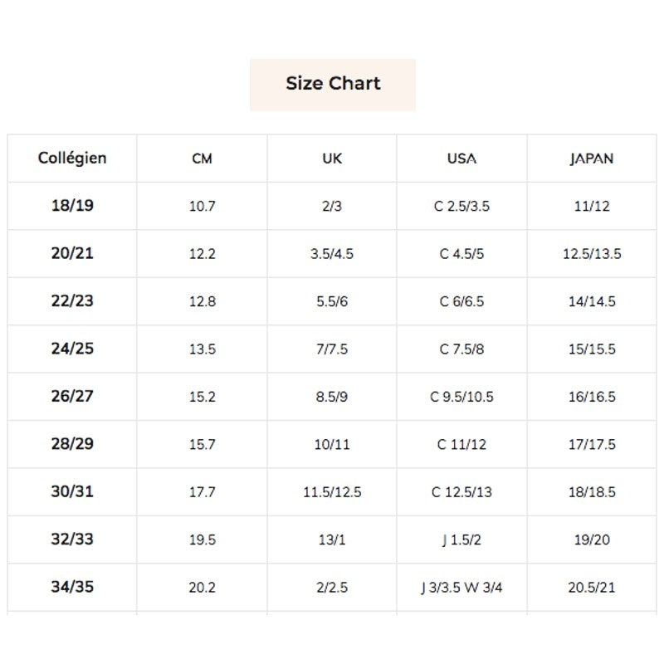
Task: Click the USA column header
Action: pyautogui.click(x=461, y=159)
